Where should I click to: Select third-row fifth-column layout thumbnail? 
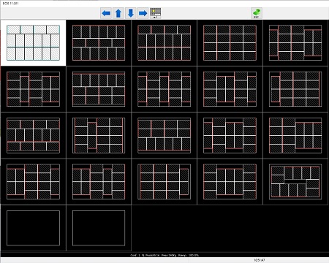tap(295, 135)
